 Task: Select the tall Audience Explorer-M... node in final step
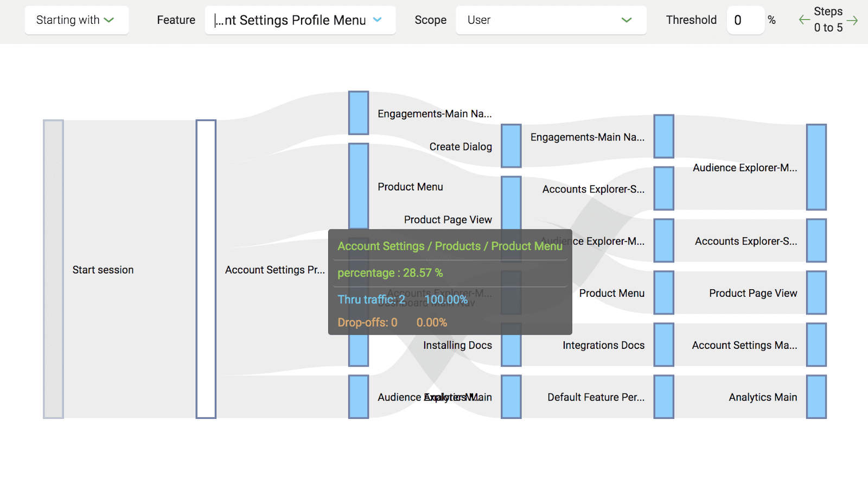(x=816, y=167)
